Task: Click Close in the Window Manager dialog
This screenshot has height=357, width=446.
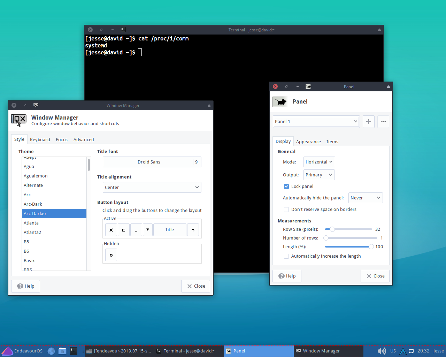Action: click(196, 286)
